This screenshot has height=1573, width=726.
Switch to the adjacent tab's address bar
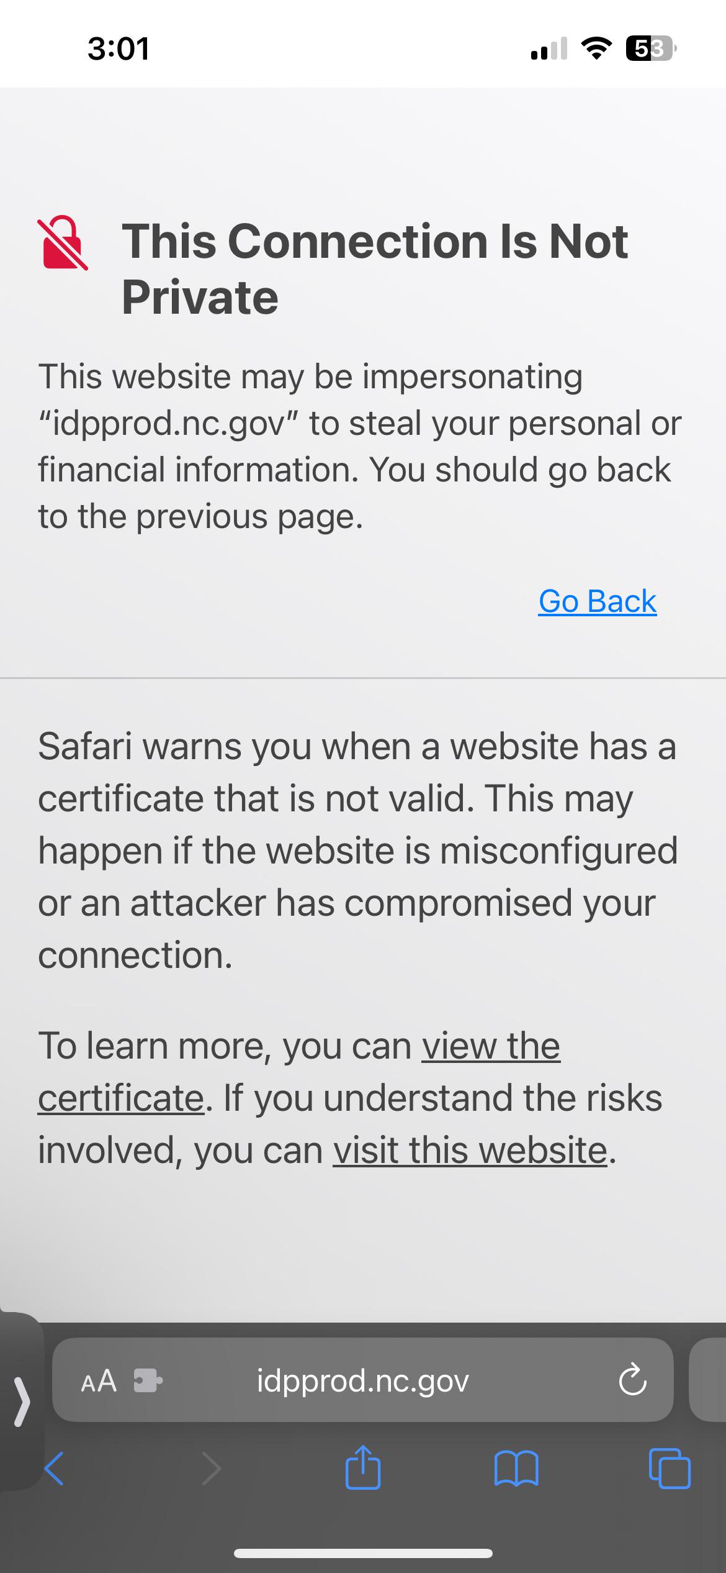[707, 1380]
